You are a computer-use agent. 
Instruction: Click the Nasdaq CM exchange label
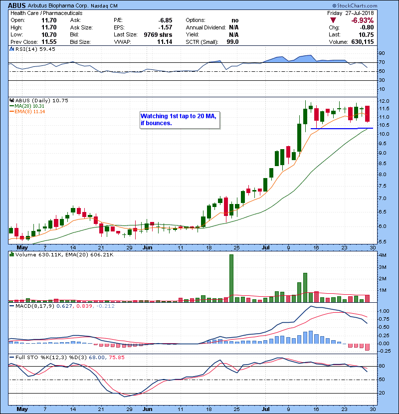pos(104,6)
